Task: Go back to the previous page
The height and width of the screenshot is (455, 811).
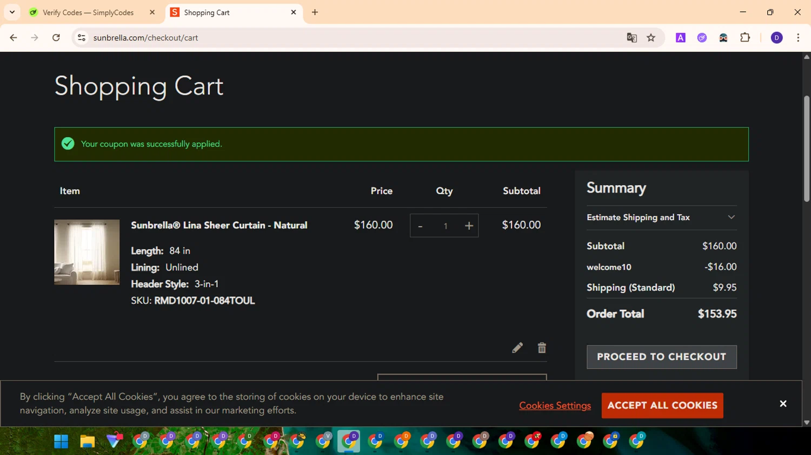Action: click(x=14, y=38)
